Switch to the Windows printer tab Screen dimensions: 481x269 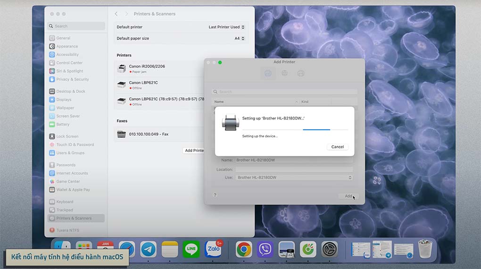pos(301,73)
